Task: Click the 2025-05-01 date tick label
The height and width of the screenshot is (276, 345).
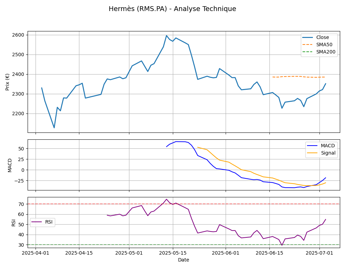Action: (129, 253)
